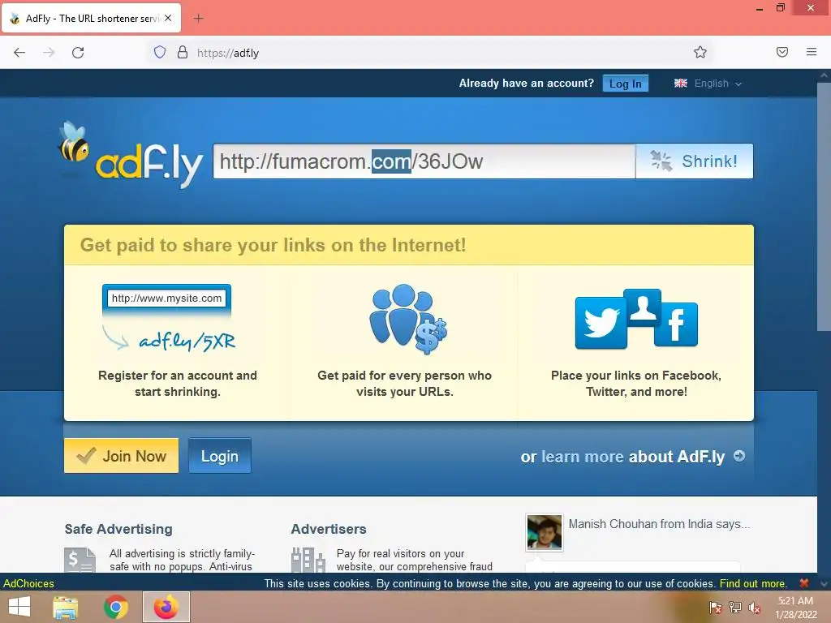Click the profile silhouette social icon
The image size is (831, 623).
(643, 307)
